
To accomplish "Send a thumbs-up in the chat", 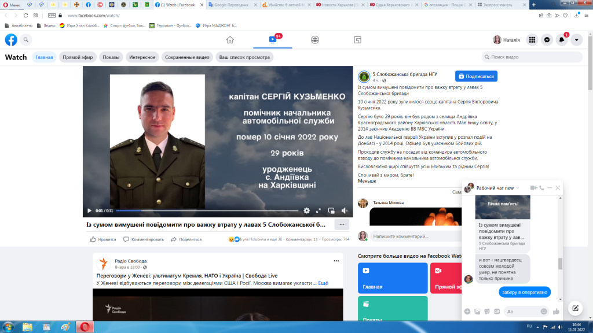I will click(x=556, y=312).
